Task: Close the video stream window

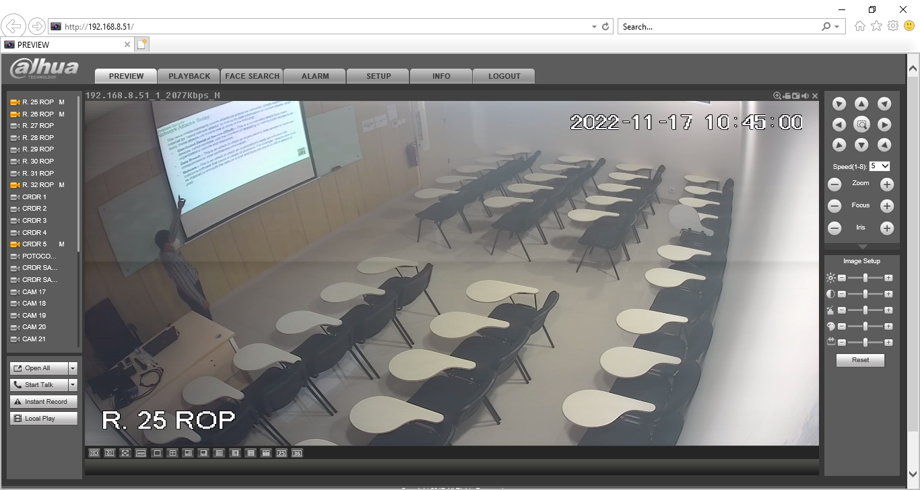Action: tap(815, 96)
